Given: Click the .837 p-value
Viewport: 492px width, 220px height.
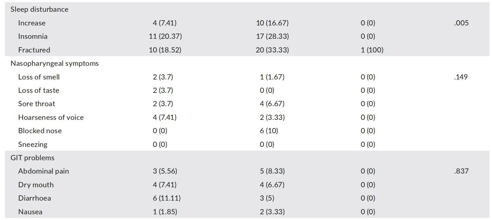Looking at the screenshot, I should (461, 171).
